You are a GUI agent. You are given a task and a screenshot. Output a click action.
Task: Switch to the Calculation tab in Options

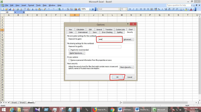click(x=80, y=29)
